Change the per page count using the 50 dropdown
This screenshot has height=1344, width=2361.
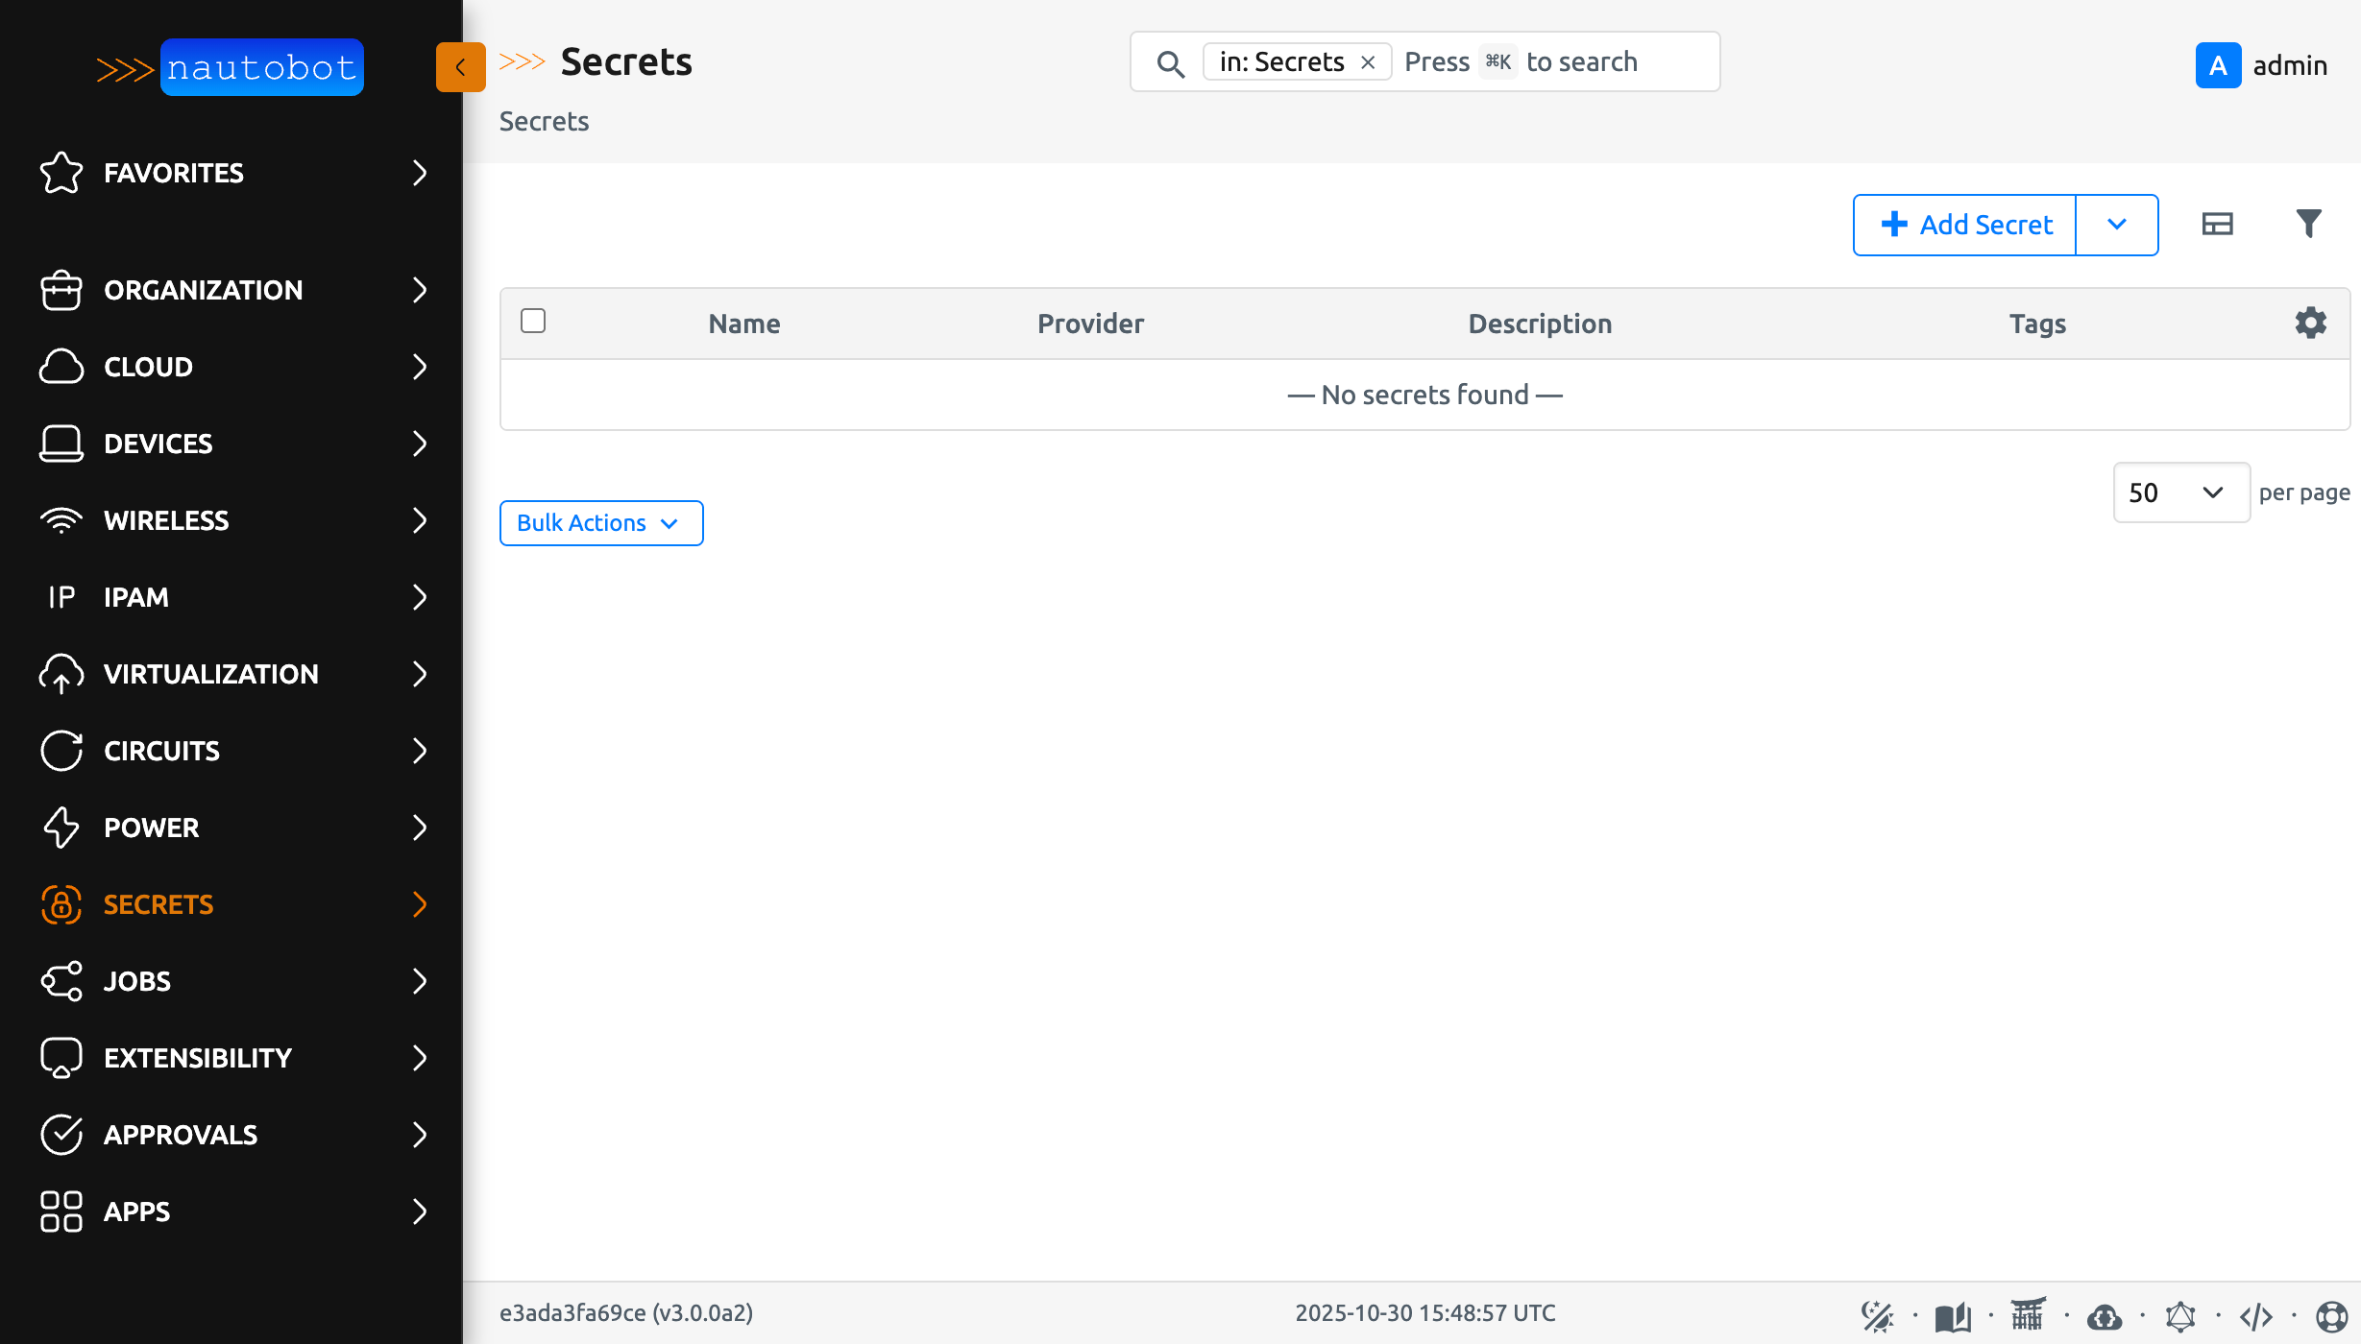click(2180, 492)
